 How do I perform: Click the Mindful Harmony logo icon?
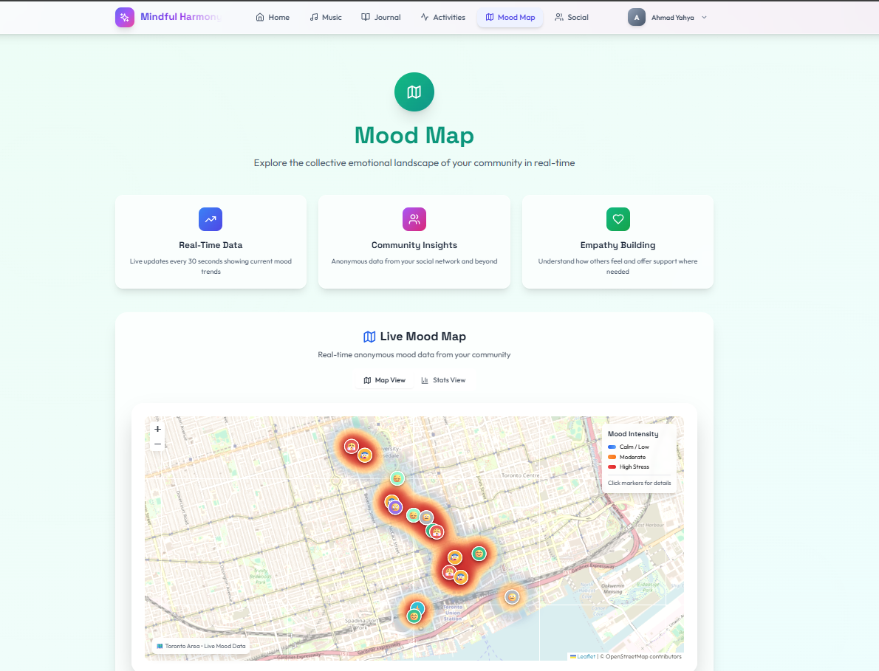pos(125,17)
